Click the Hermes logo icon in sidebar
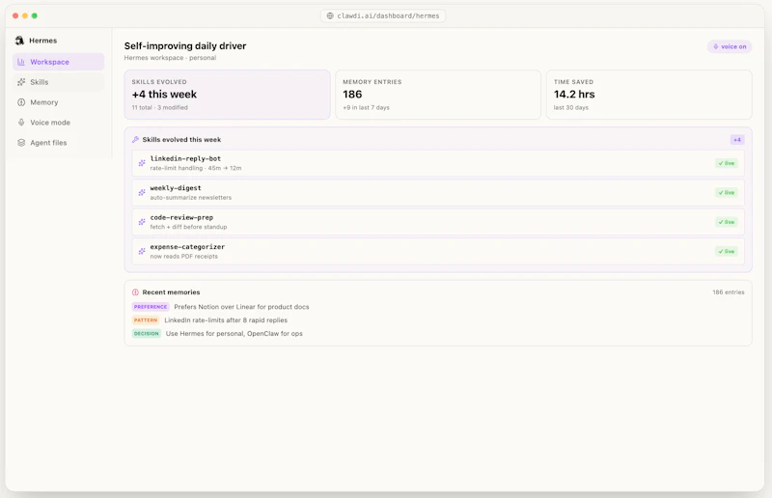The width and height of the screenshot is (772, 498). (x=19, y=41)
